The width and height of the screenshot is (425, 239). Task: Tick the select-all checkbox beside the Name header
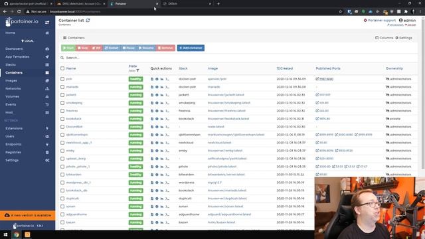[x=62, y=68]
